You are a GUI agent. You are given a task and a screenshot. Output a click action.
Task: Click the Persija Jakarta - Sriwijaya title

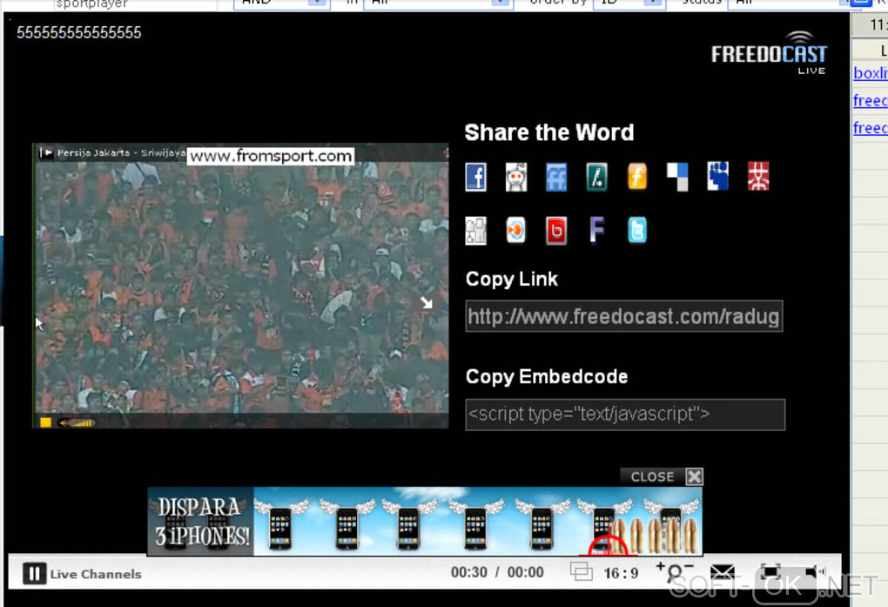click(121, 152)
